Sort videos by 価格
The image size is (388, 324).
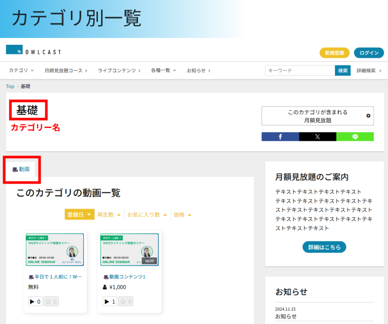182,214
